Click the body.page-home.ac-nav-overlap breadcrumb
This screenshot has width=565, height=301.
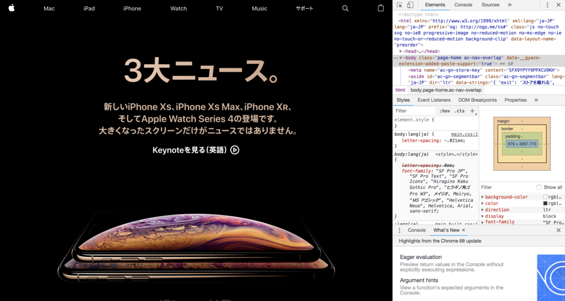click(446, 90)
